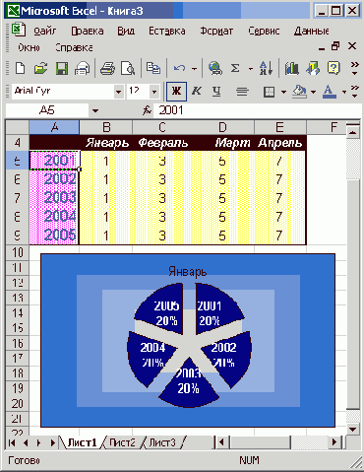Undo the last action

[x=179, y=68]
